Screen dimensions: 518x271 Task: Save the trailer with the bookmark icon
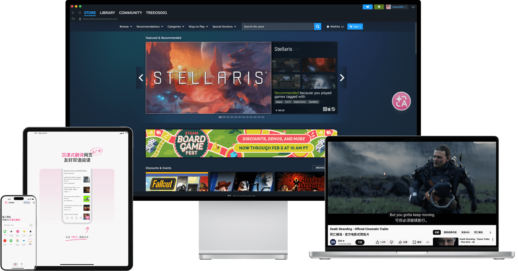[415, 242]
